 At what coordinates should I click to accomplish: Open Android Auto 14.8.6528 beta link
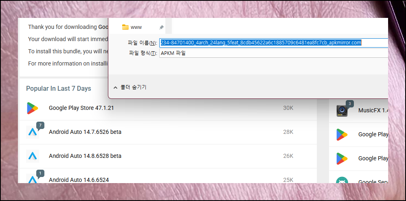pyautogui.click(x=85, y=156)
